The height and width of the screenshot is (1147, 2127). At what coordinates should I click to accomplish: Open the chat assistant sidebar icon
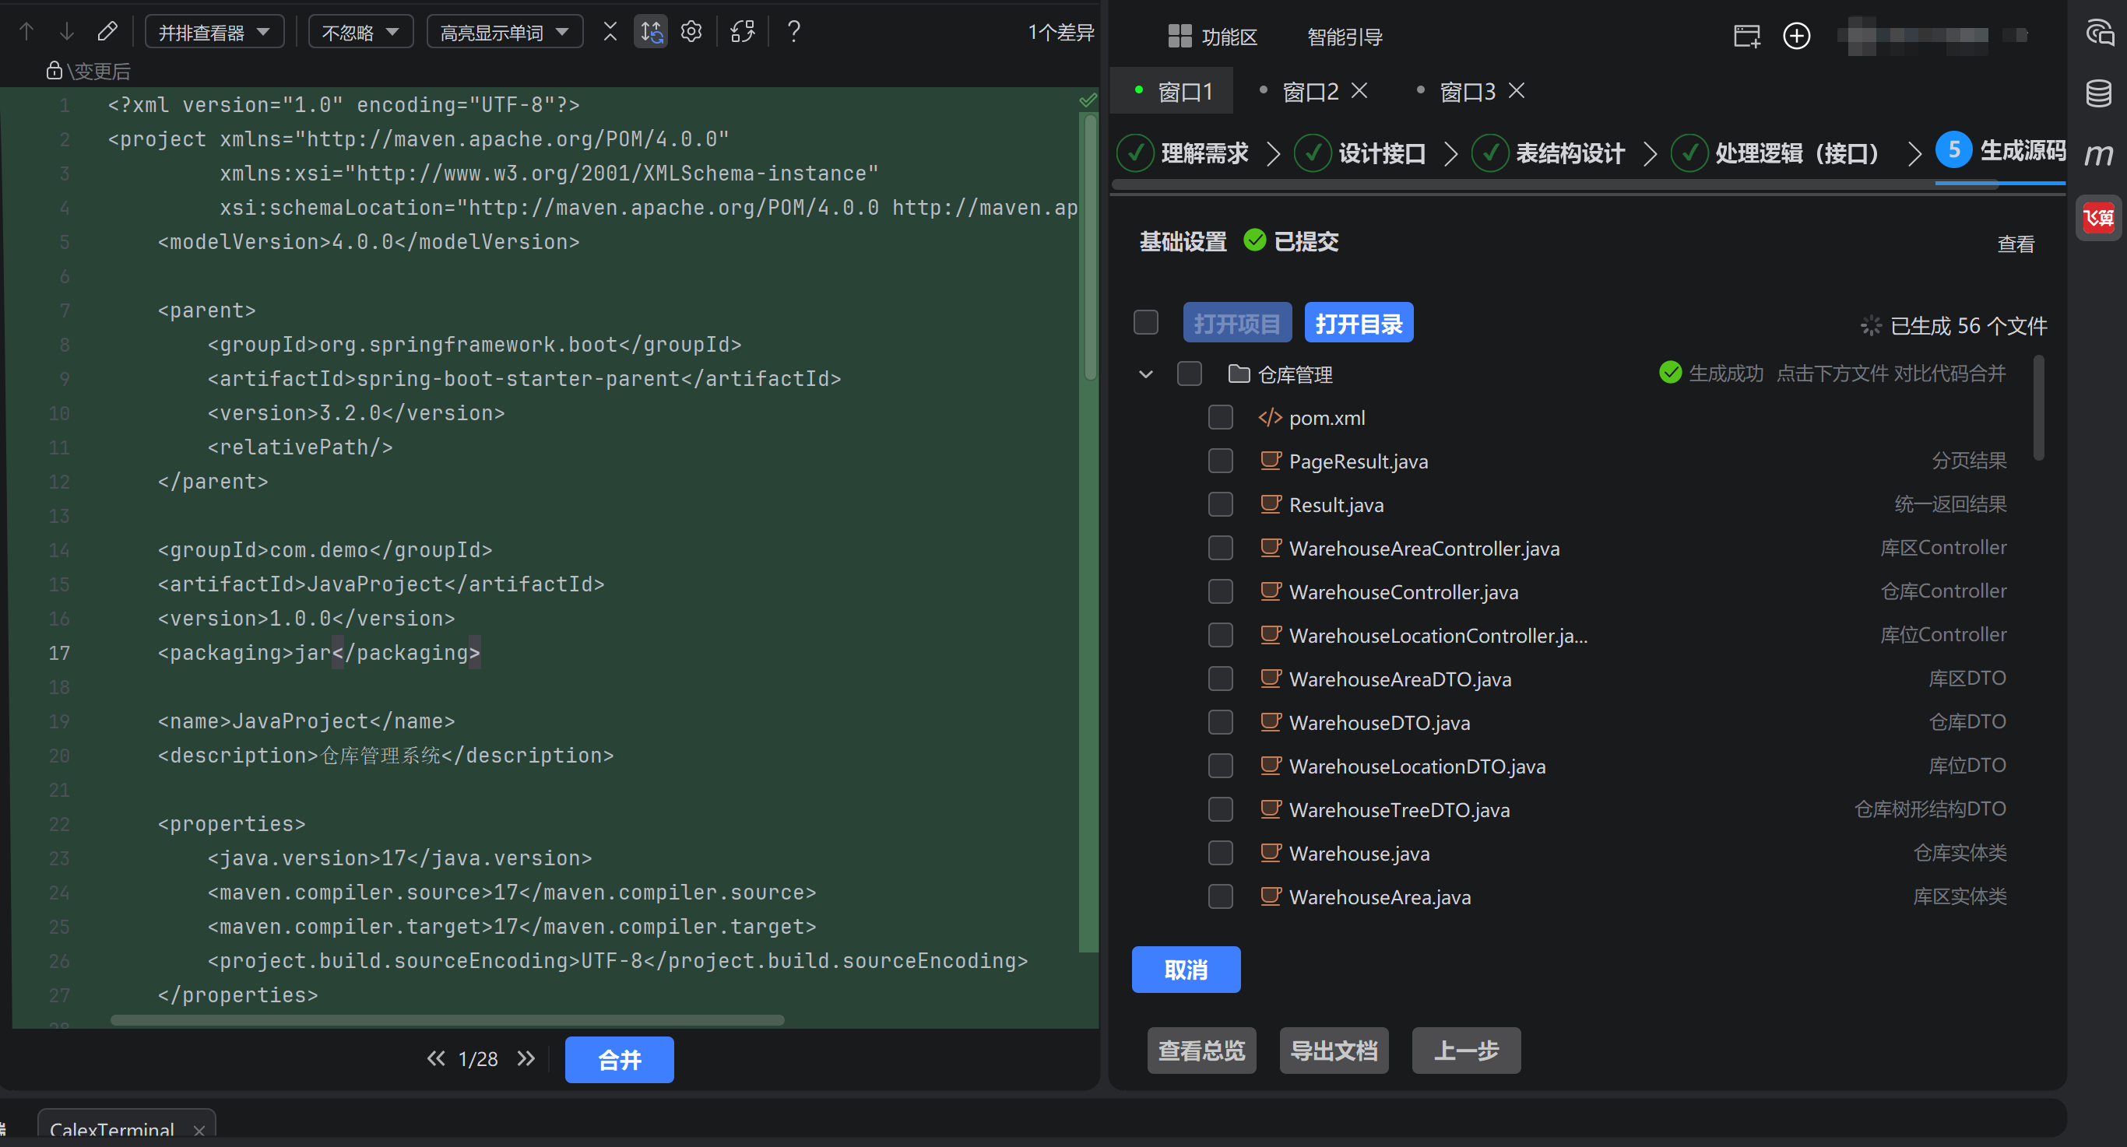[x=2100, y=33]
